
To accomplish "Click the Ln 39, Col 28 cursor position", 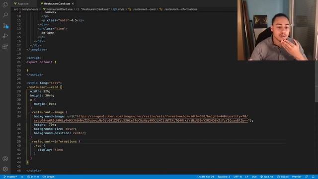I will click(206, 177).
